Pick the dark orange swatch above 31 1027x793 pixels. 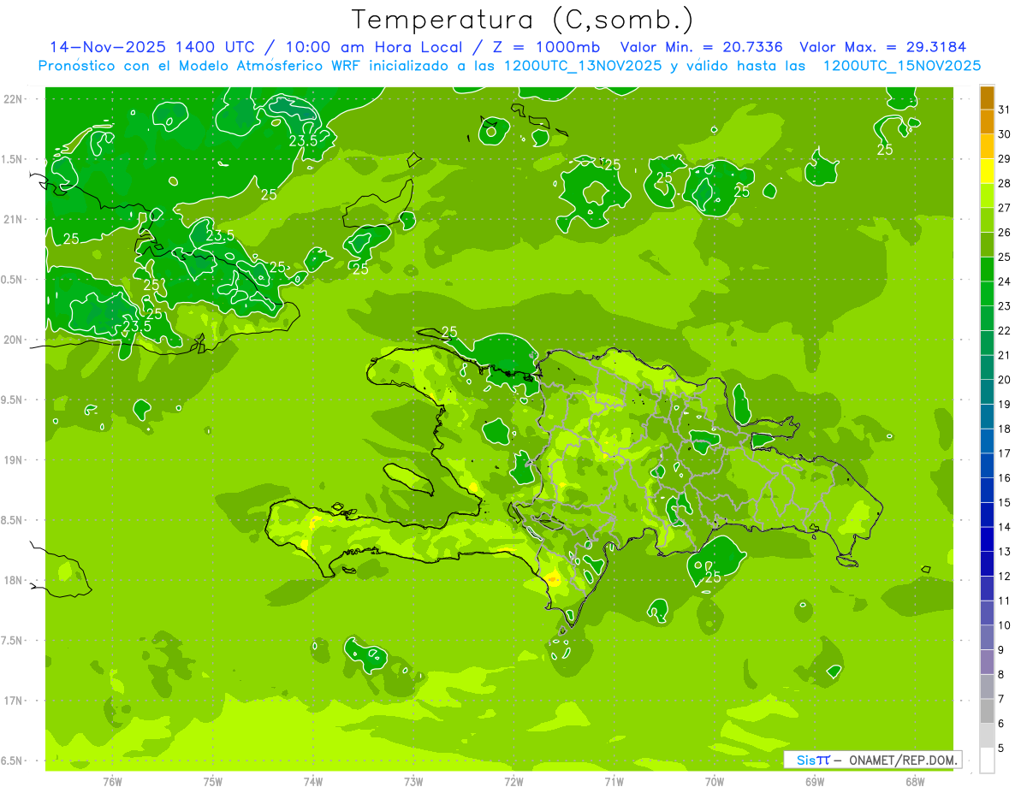(x=987, y=97)
